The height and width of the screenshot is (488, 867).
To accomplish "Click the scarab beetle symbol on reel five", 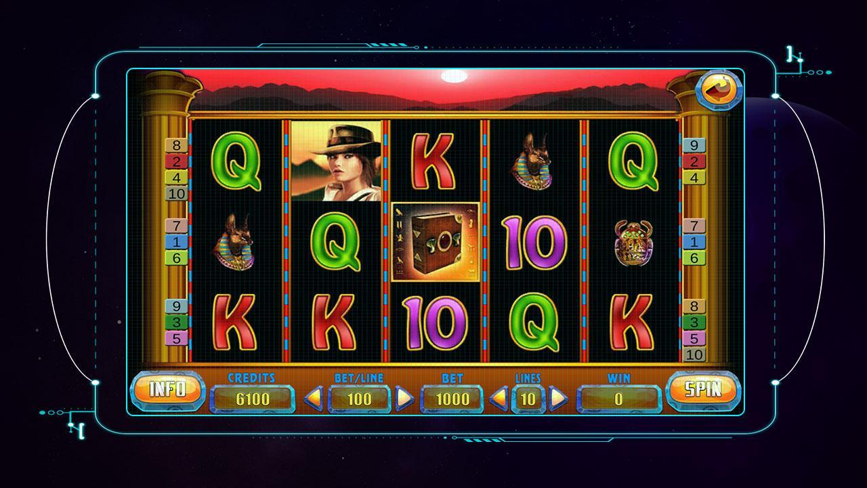I will tap(635, 242).
